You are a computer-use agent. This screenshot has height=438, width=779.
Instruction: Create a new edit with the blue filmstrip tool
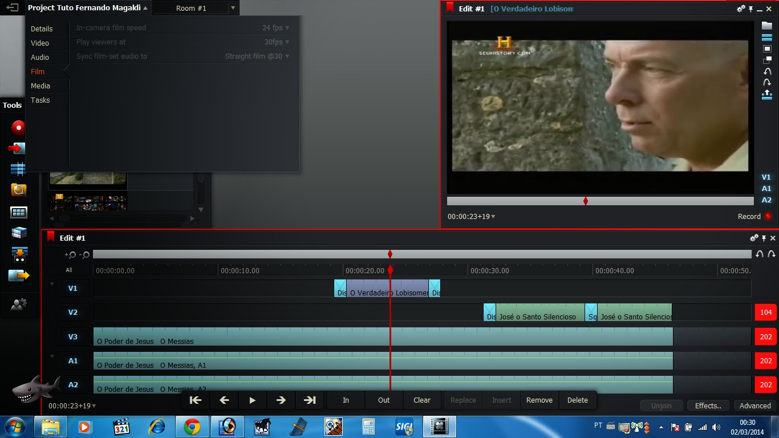(x=18, y=169)
